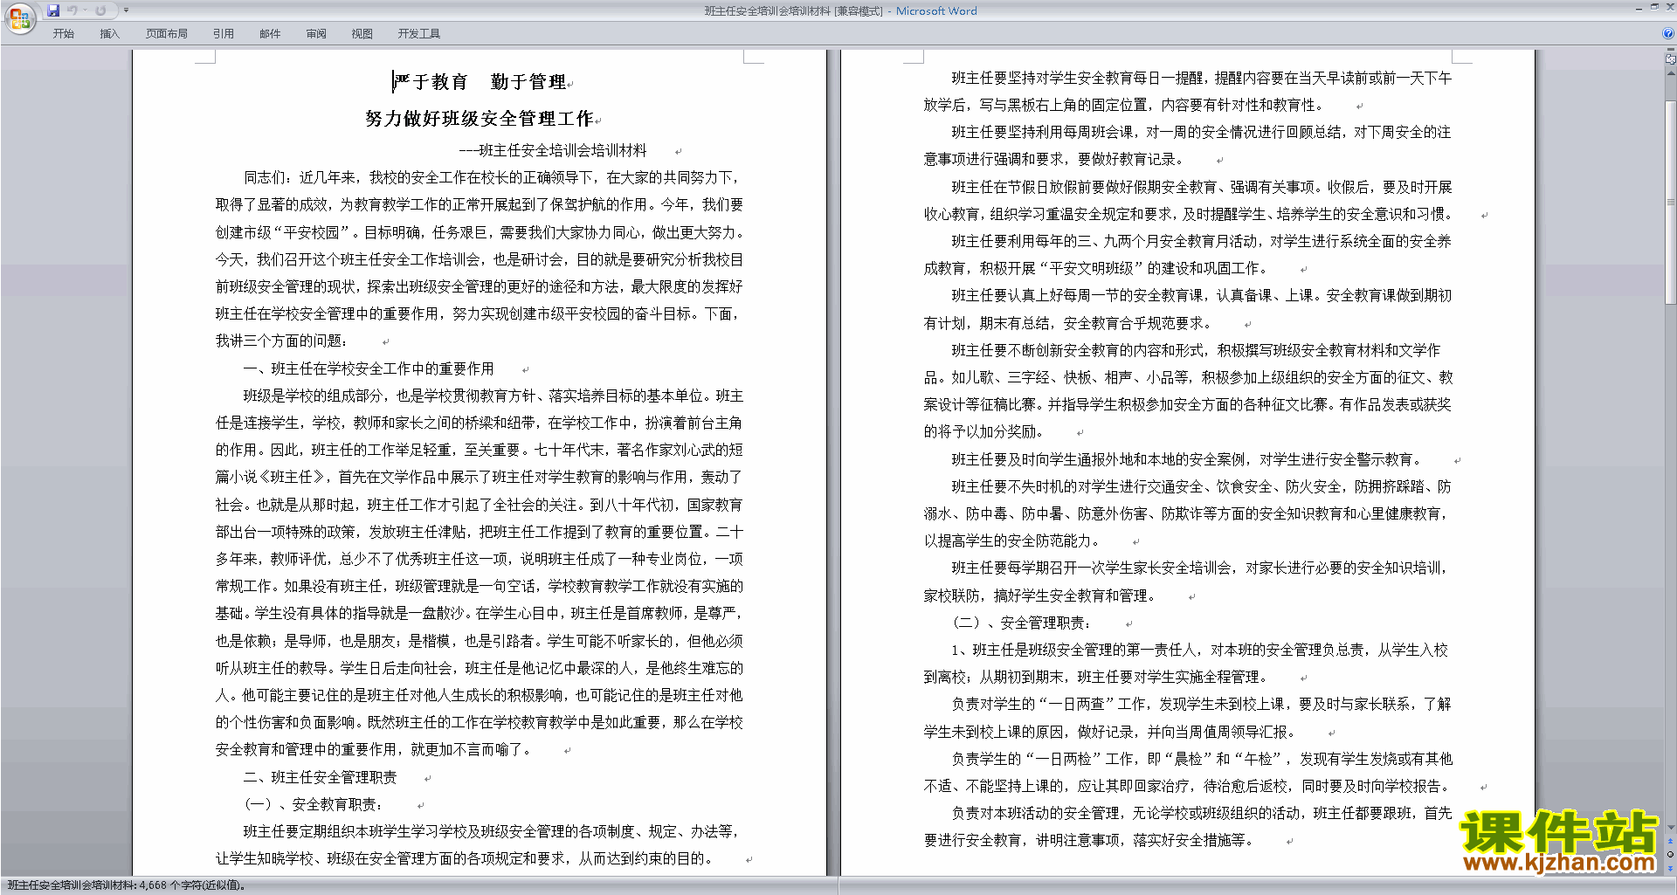1677x895 pixels.
Task: Open Word Help via the blue question icon
Action: click(x=1668, y=33)
